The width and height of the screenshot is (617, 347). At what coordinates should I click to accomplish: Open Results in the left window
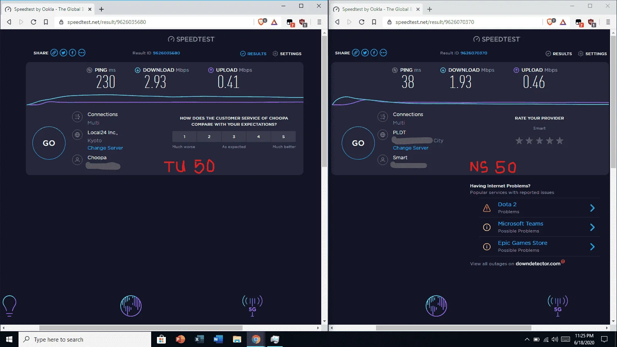pyautogui.click(x=253, y=54)
